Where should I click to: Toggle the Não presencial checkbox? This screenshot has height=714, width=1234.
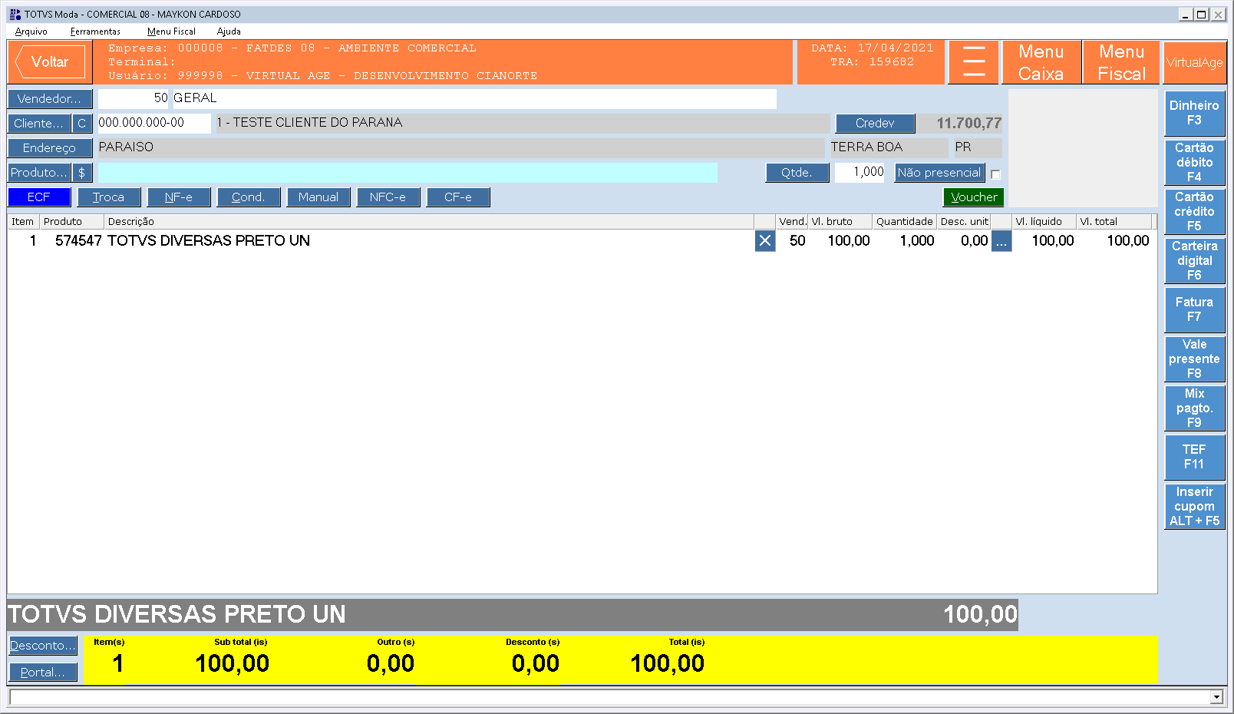point(995,174)
